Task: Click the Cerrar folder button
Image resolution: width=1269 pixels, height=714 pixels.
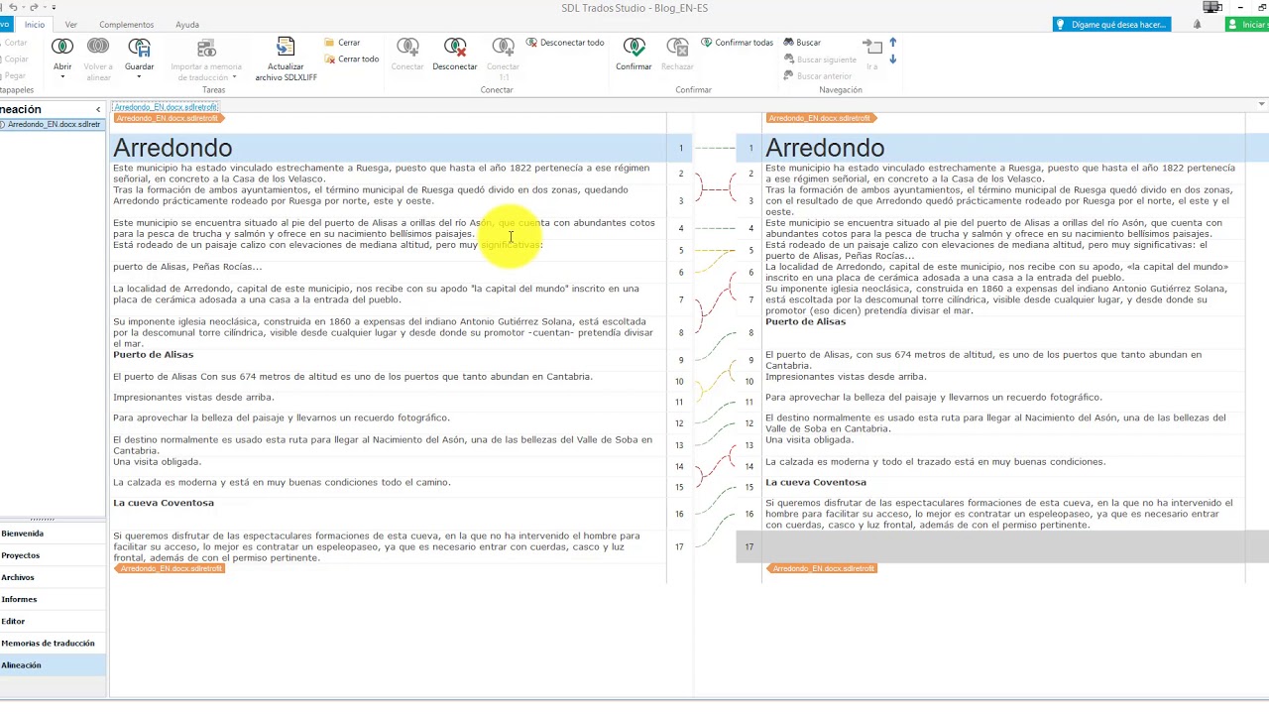Action: tap(342, 43)
